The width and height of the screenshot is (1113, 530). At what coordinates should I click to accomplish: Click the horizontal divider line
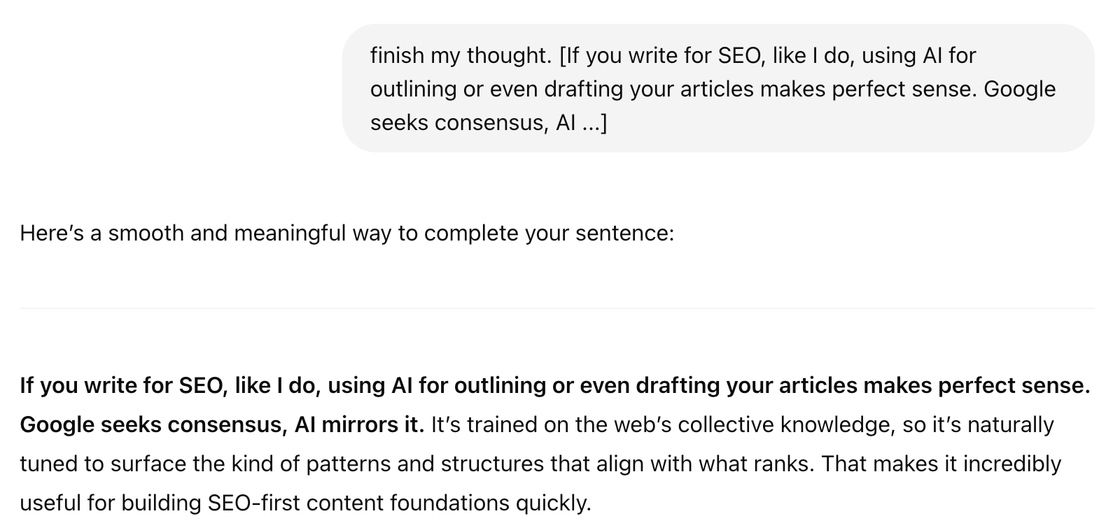[556, 308]
